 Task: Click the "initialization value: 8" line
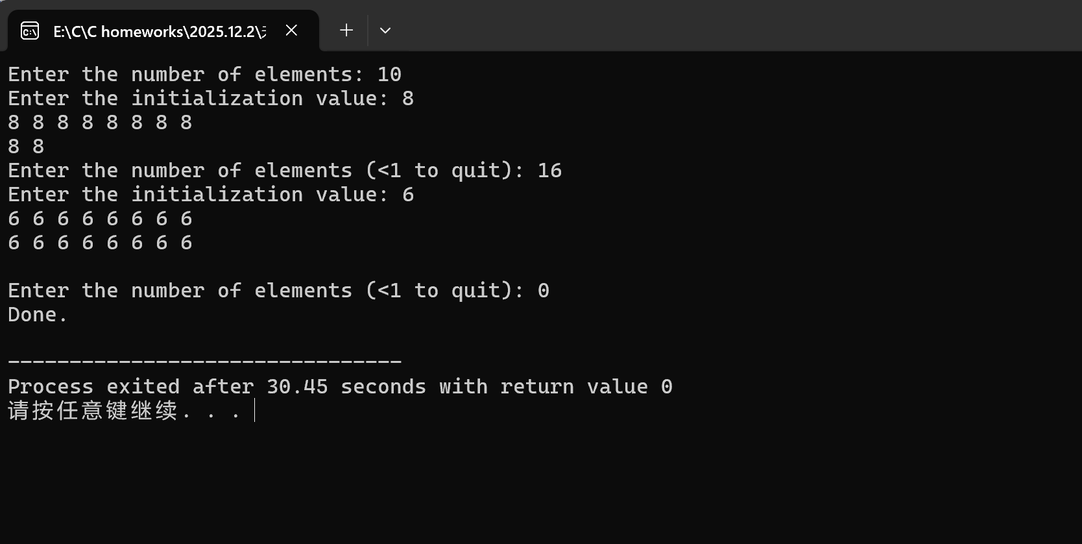point(211,99)
